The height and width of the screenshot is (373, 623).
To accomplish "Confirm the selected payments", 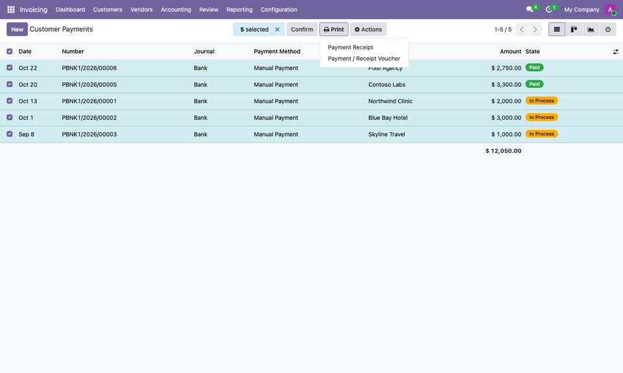I will pos(302,29).
